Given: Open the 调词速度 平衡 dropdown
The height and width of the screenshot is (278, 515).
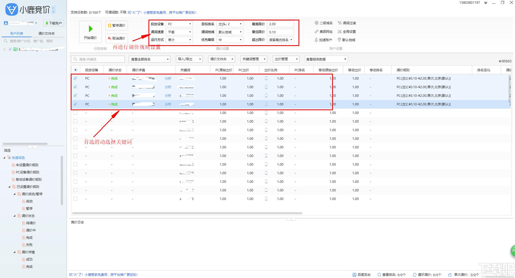Looking at the screenshot, I should [179, 32].
